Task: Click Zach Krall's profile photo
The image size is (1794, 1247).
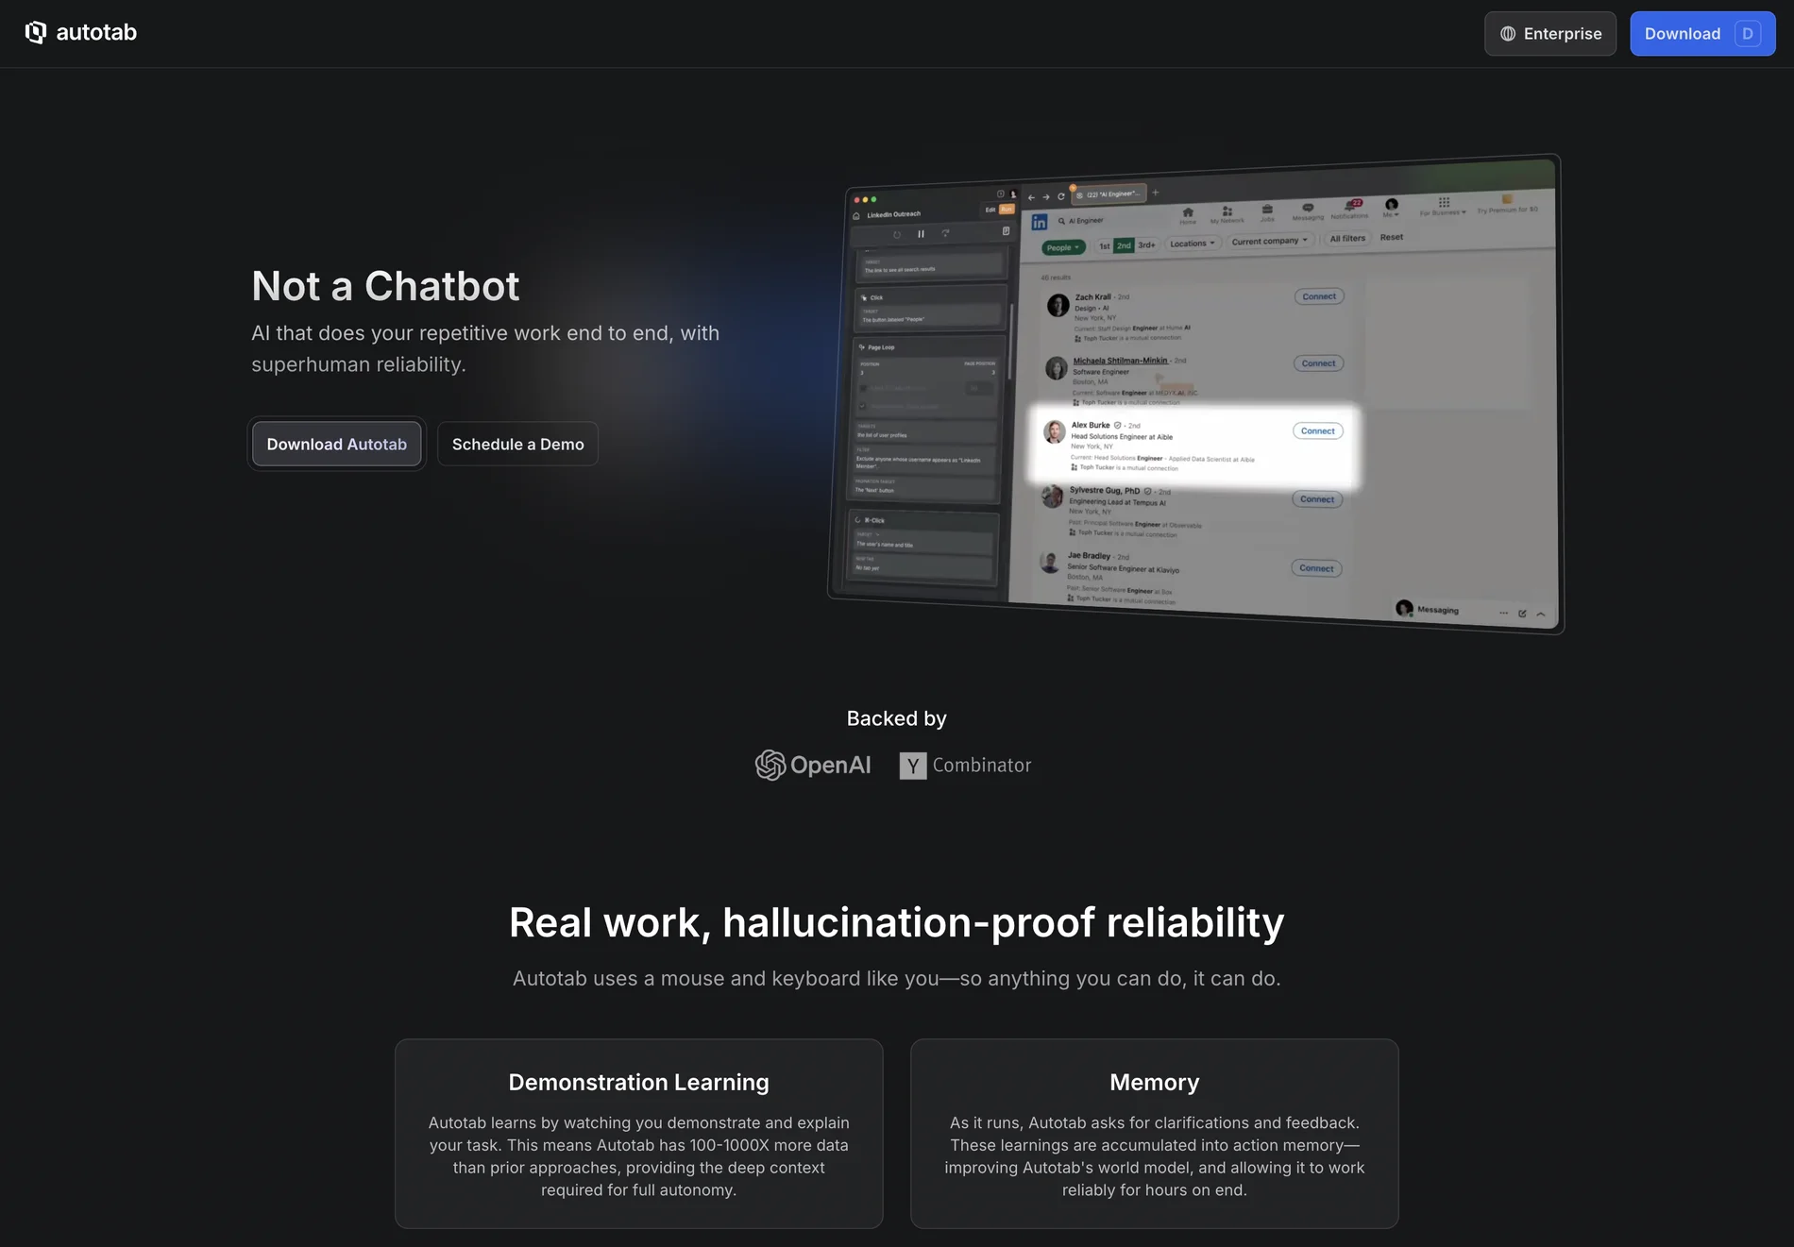Action: (x=1058, y=304)
